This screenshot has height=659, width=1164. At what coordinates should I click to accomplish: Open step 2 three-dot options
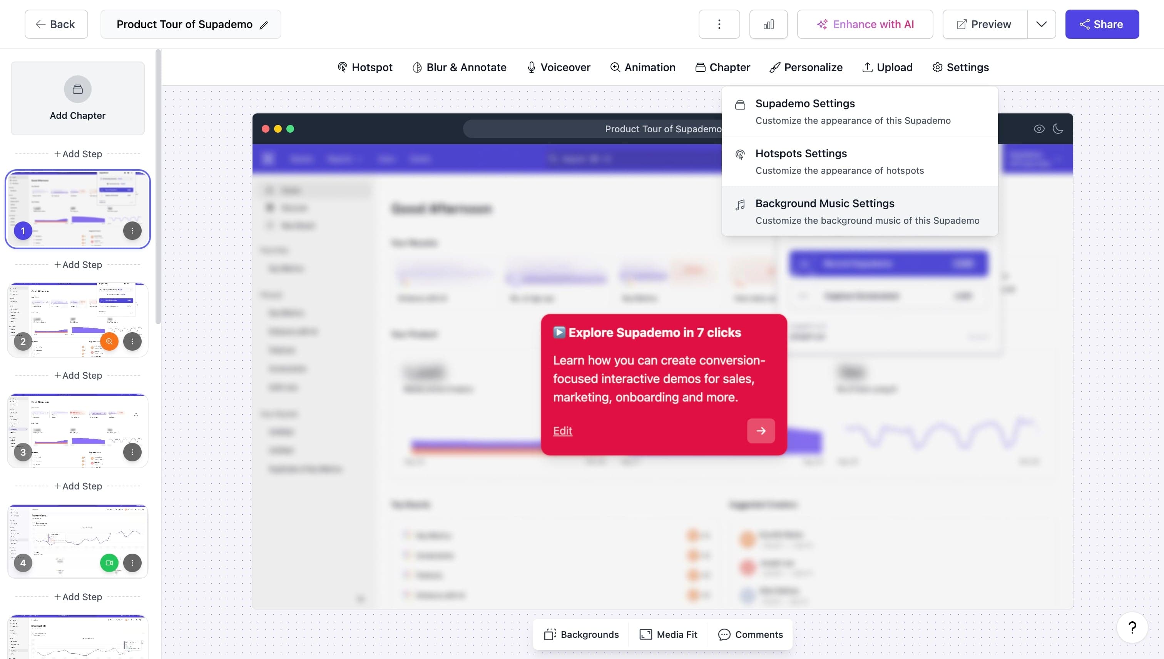tap(132, 341)
